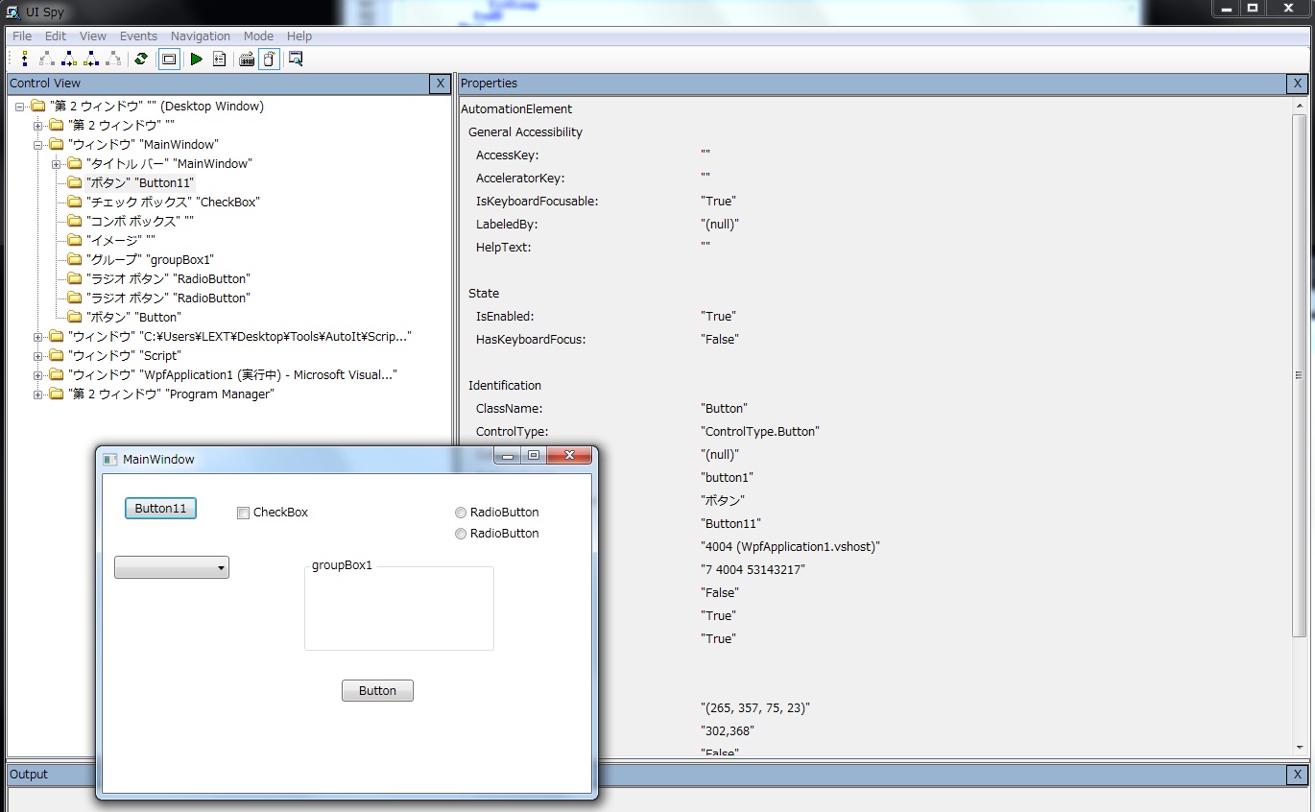Screen dimensions: 1315x812
Task: Click the Go to Parent navigation icon
Action: [24, 60]
